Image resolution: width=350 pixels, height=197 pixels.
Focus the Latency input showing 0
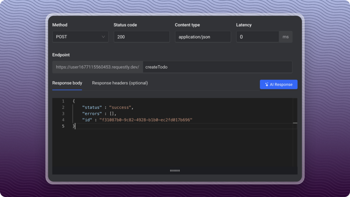(258, 37)
